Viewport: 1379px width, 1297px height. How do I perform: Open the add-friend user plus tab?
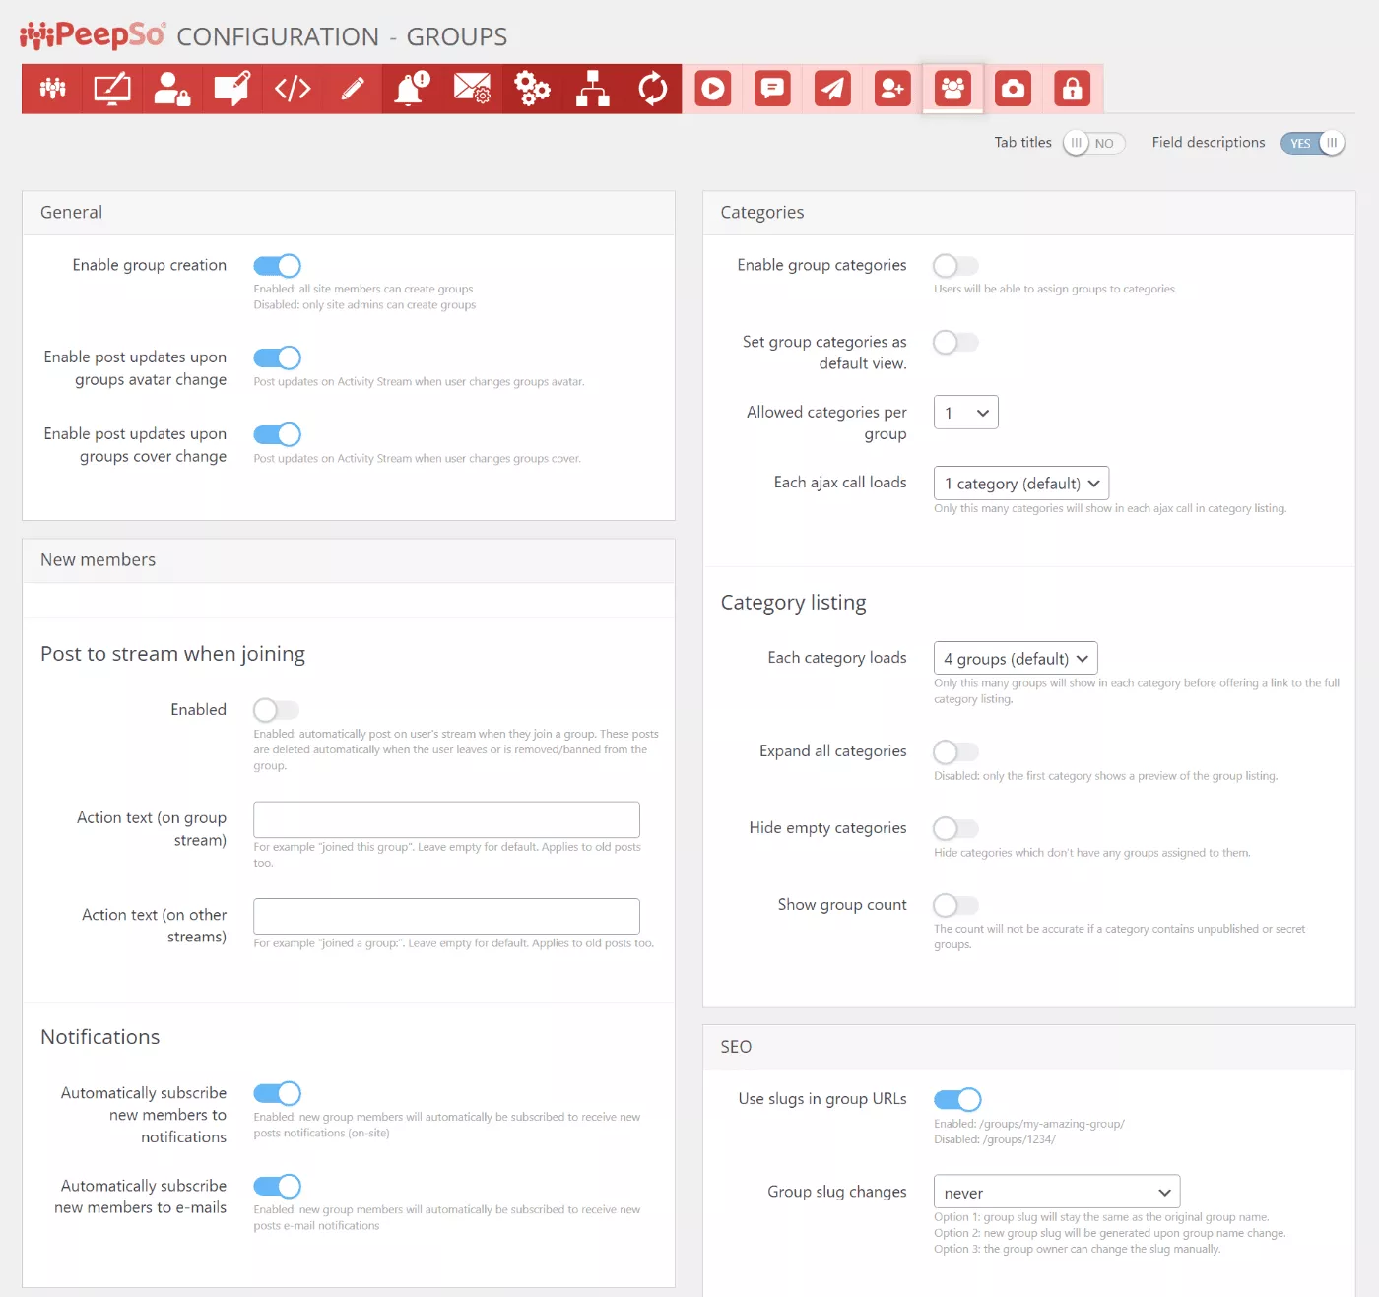click(x=893, y=89)
